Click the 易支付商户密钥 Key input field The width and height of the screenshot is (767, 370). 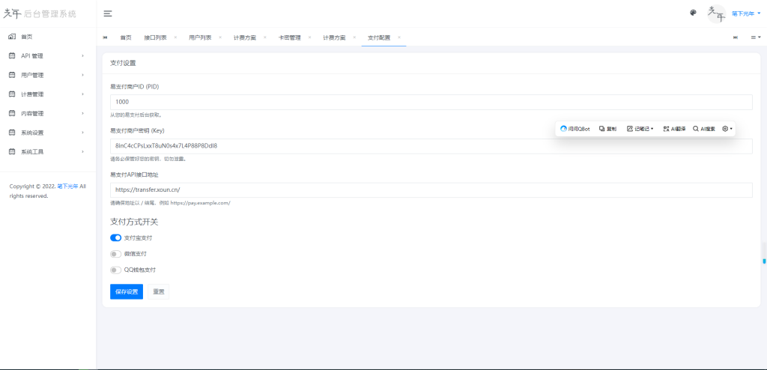point(431,146)
